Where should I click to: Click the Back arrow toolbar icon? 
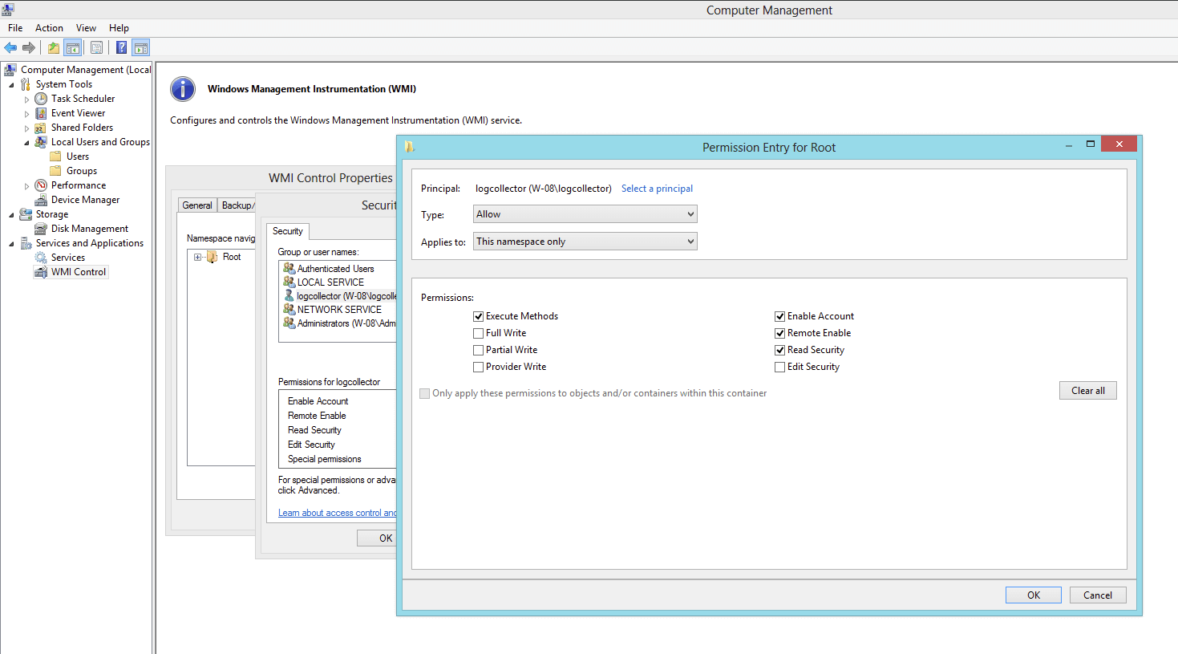[10, 48]
